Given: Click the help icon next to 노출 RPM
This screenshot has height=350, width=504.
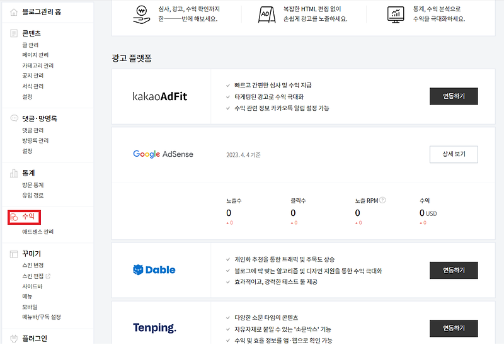Looking at the screenshot, I should [382, 200].
